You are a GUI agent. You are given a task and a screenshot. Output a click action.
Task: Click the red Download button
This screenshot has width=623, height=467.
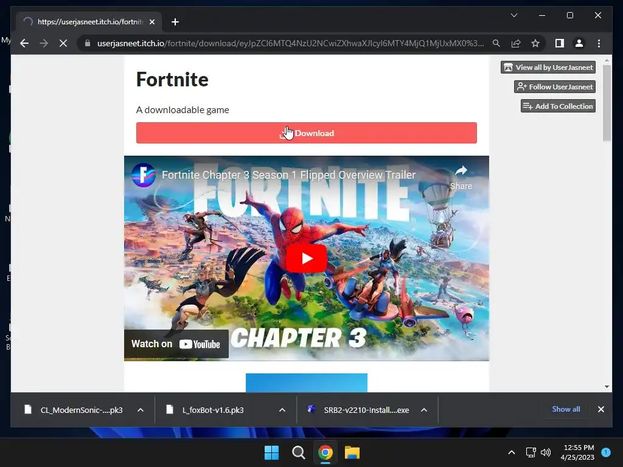pyautogui.click(x=307, y=133)
